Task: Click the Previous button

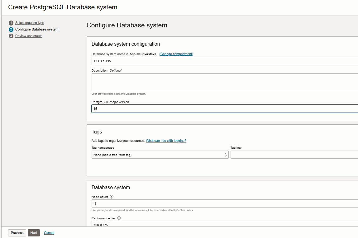Action: tap(17, 233)
